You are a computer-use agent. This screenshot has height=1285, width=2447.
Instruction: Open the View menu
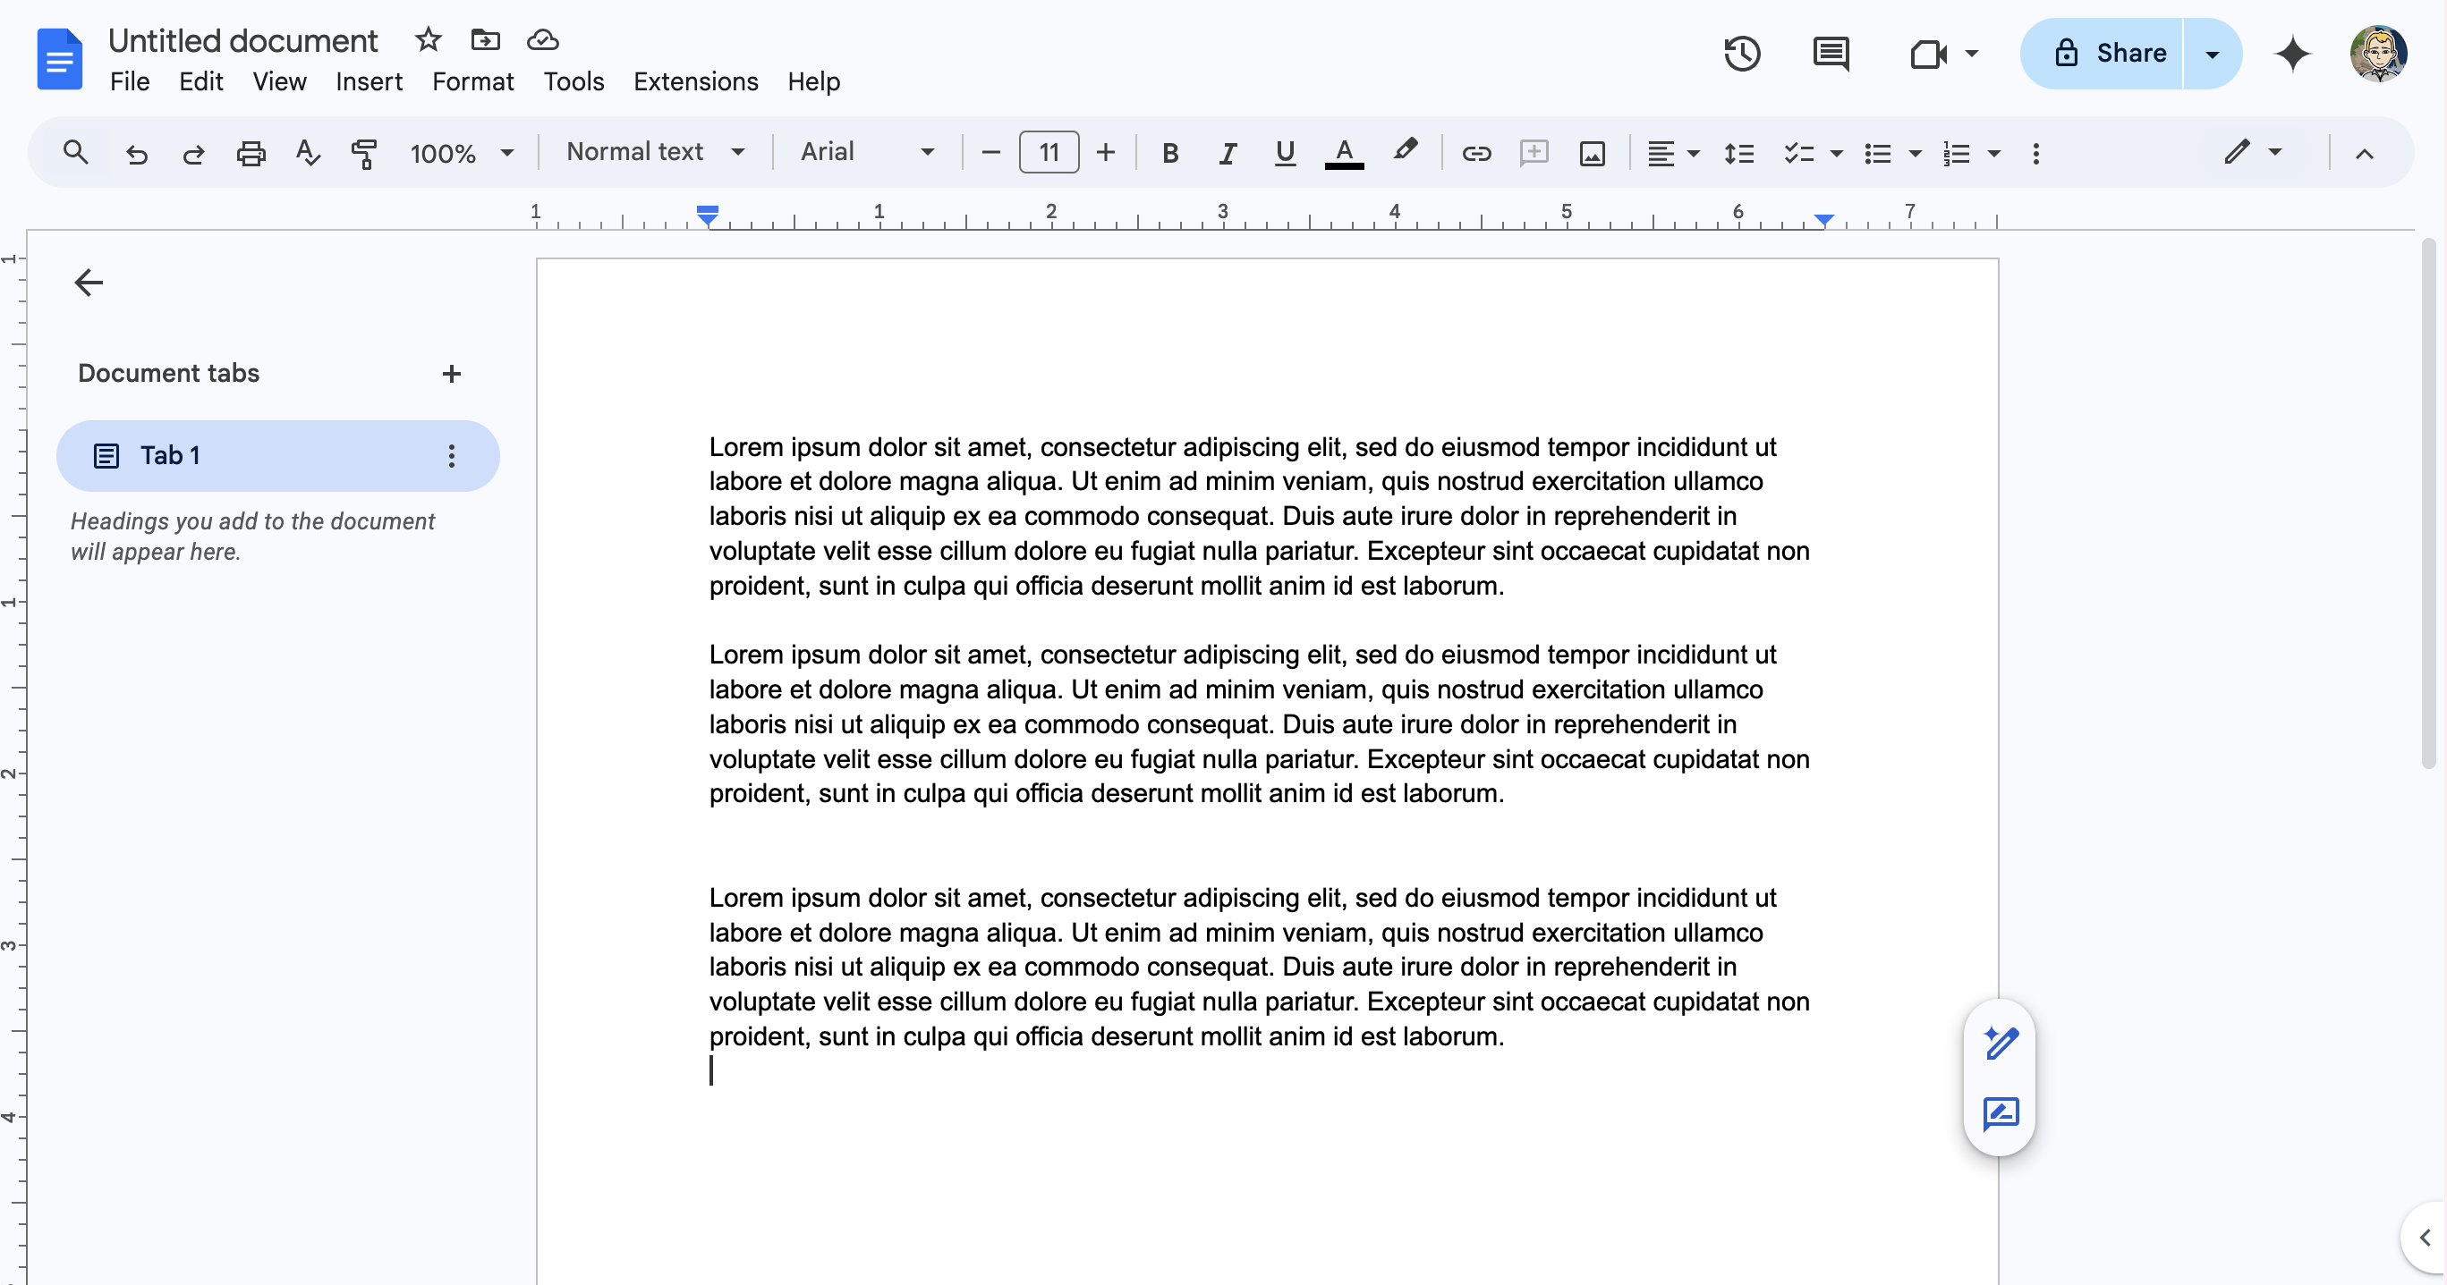279,81
